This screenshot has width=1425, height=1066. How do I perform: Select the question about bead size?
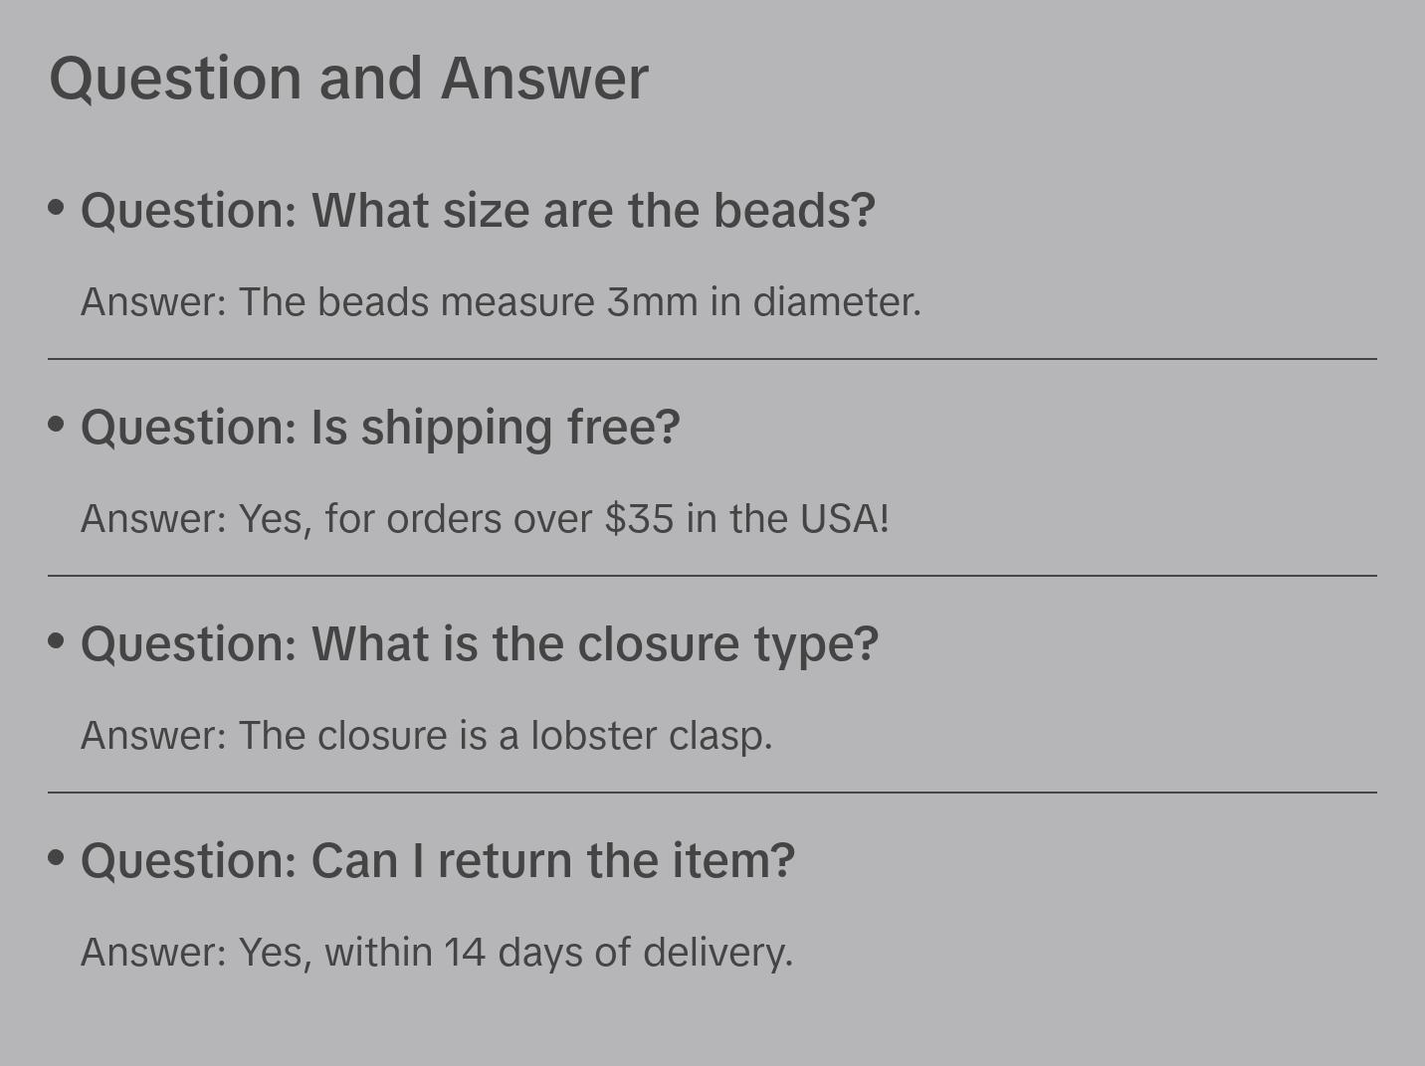point(478,211)
